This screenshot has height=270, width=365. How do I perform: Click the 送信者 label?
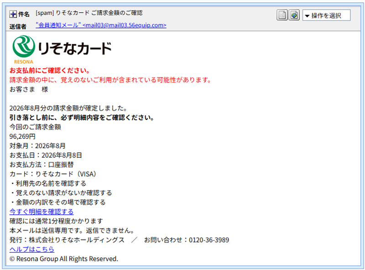18,26
